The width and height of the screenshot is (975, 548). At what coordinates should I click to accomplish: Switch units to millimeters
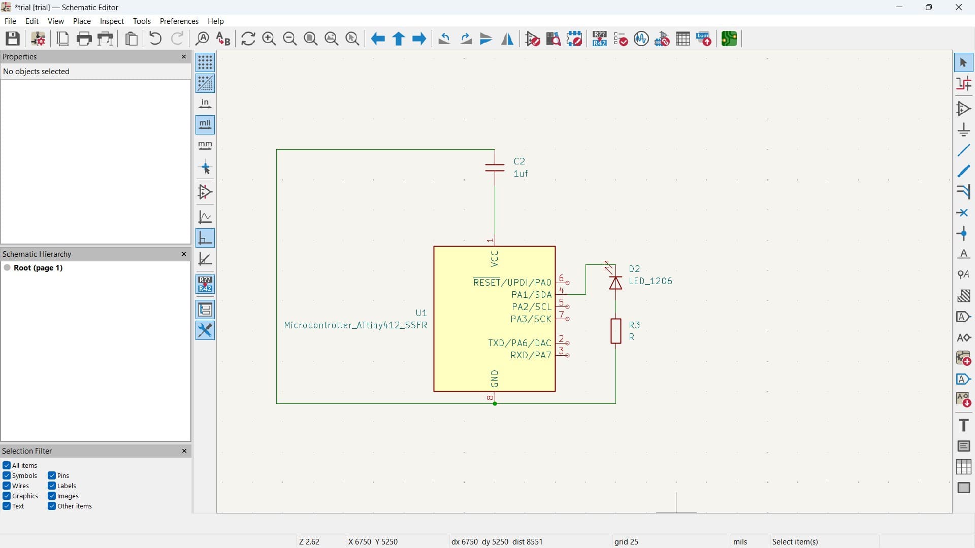[x=205, y=146]
